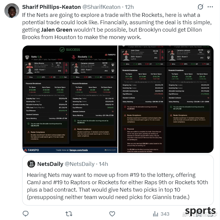The width and height of the screenshot is (220, 220).
Task: Like the tweet with heart icon
Action: [112, 214]
